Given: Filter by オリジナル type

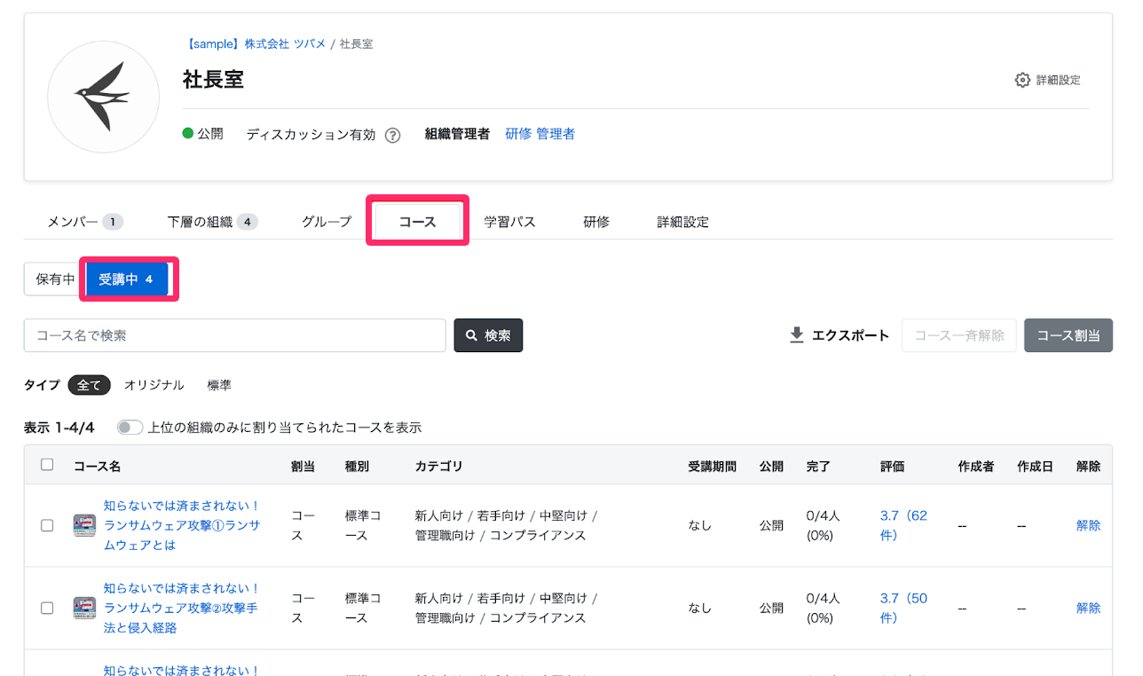Looking at the screenshot, I should [x=154, y=385].
